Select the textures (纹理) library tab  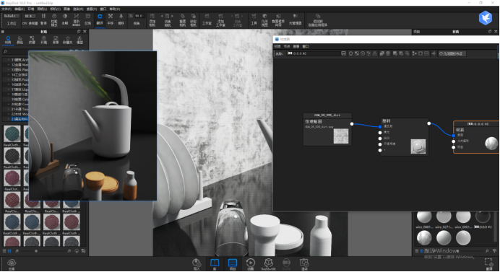click(32, 40)
